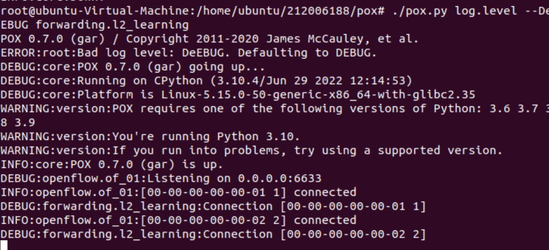The width and height of the screenshot is (549, 250).
Task: Click the ERROR:root Bad log level line
Action: coord(189,53)
